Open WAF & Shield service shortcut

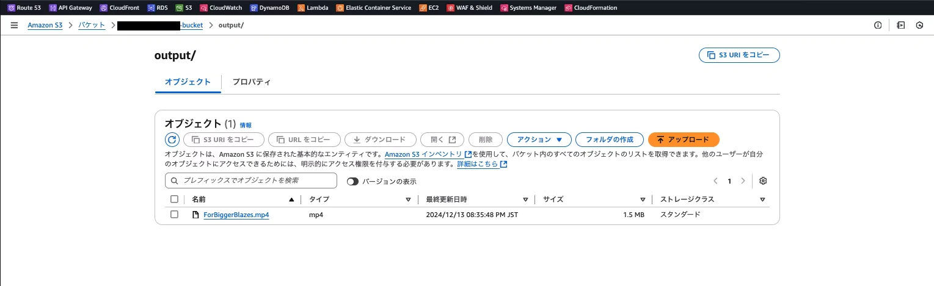[x=469, y=8]
